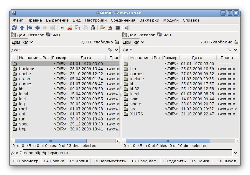Select the backups folder in /var
Image resolution: width=250 pixels, height=175 pixels.
(65, 69)
